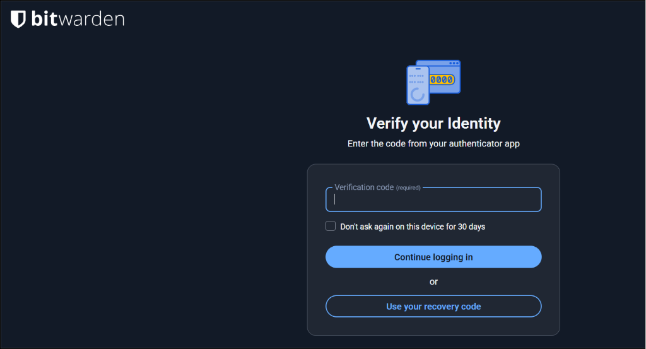The height and width of the screenshot is (349, 646).
Task: Focus the Verification code input field
Action: 433,200
